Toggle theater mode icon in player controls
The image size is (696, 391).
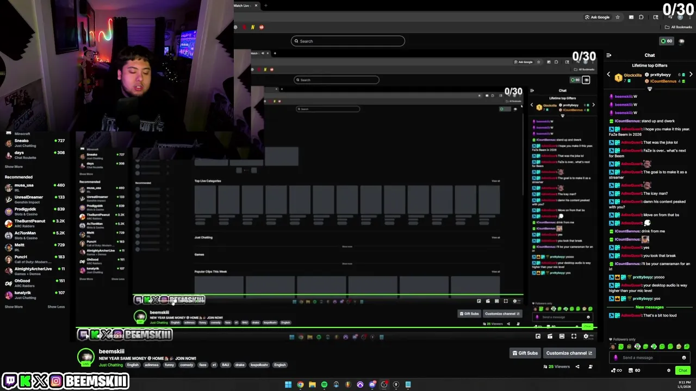tap(562, 336)
